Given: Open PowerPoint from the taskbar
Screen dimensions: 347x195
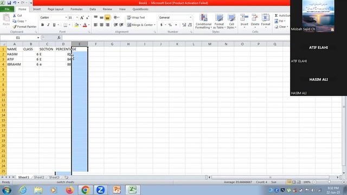Looking at the screenshot, I should point(117,190).
